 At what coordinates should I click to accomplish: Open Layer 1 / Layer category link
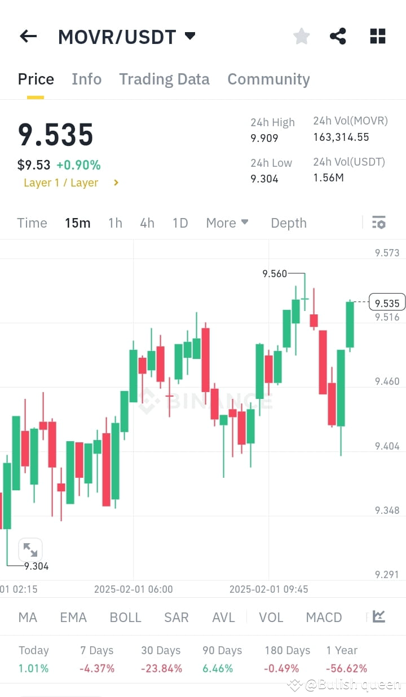click(61, 183)
